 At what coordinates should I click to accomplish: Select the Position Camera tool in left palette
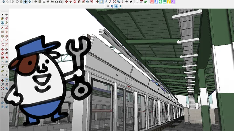[2, 94]
